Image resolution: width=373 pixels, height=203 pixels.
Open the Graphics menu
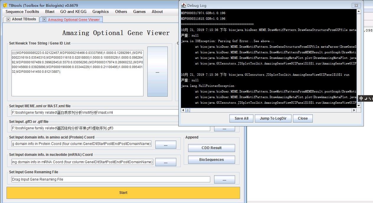100,12
